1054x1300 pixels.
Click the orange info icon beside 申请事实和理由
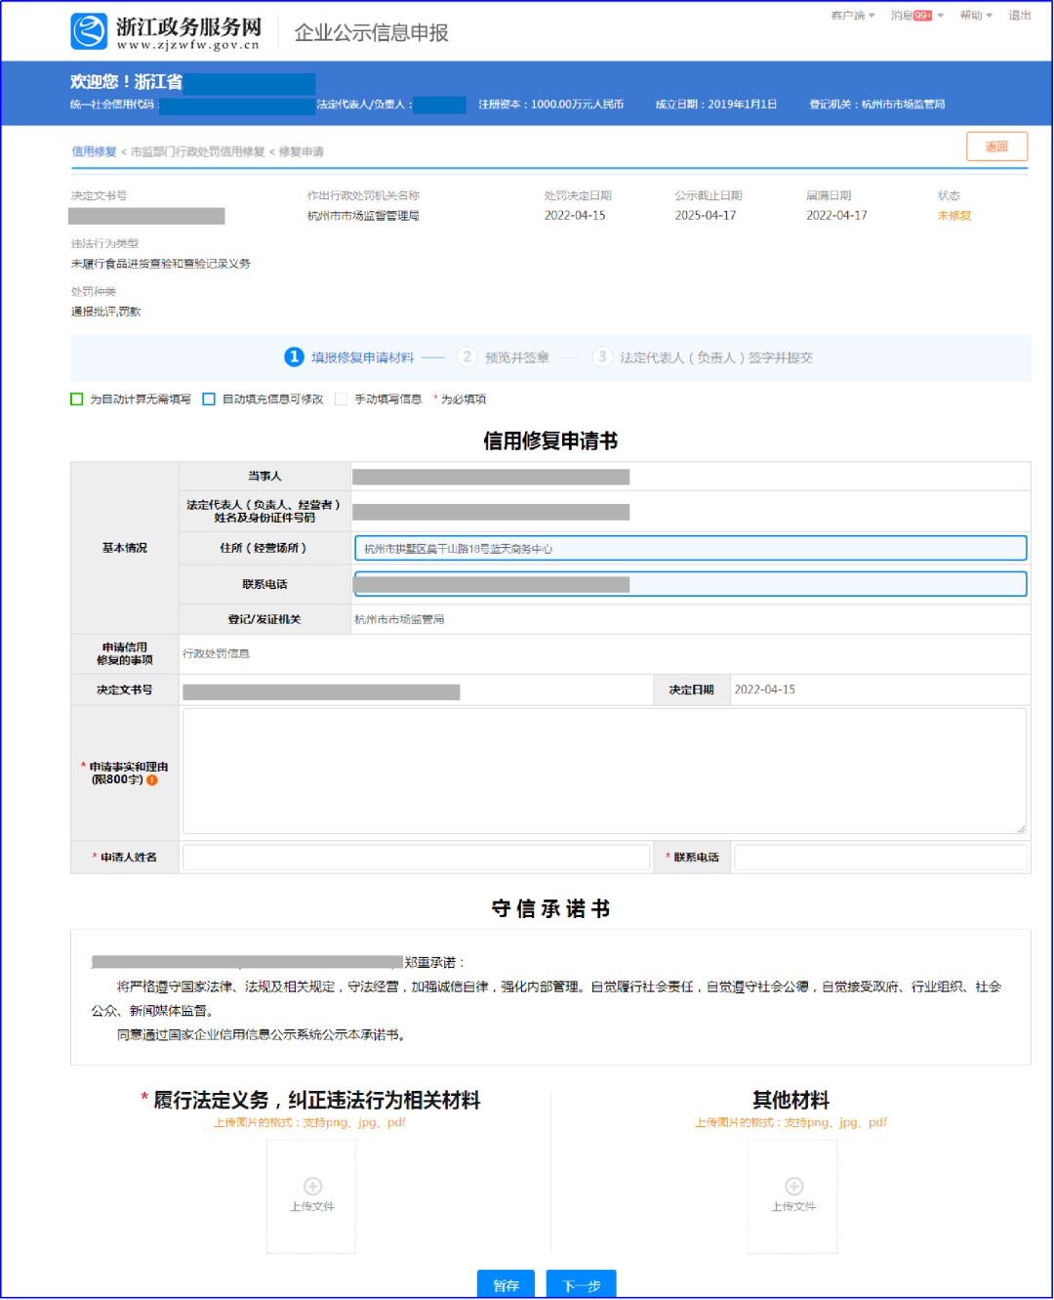pos(151,780)
